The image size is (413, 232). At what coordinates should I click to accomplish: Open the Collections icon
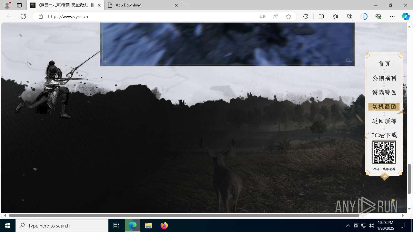350,16
